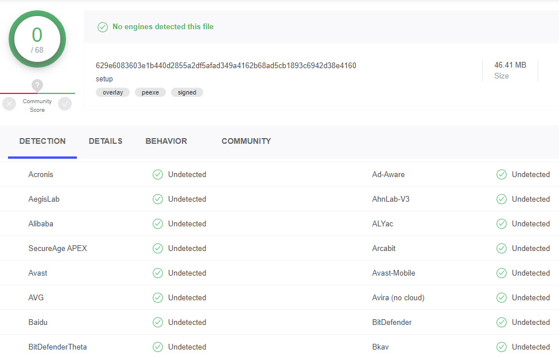Click the community score downvote X icon
This screenshot has width=559, height=357.
click(x=9, y=104)
